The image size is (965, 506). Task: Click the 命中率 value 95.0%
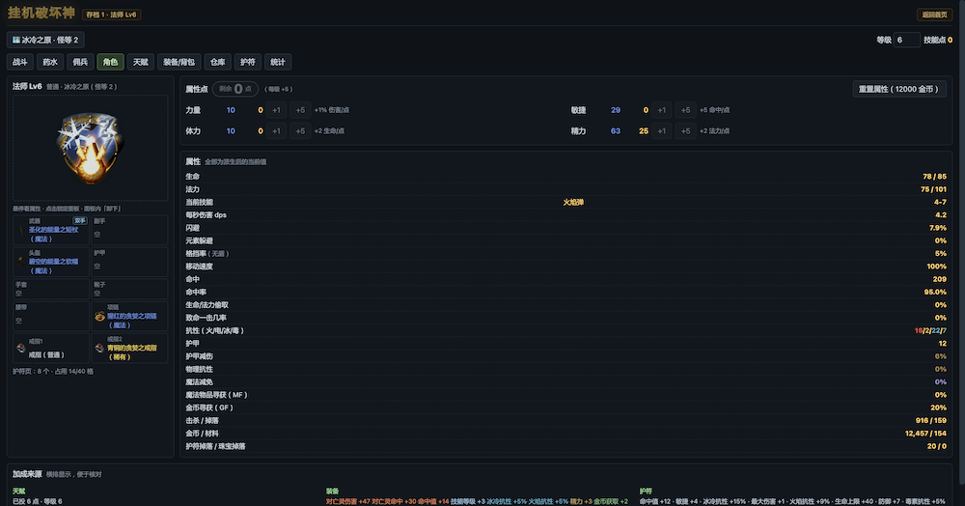coord(935,293)
